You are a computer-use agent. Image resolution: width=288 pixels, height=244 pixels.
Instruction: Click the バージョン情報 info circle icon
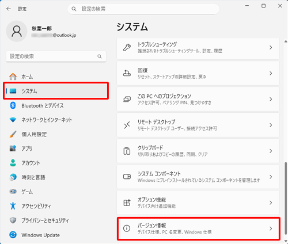pyautogui.click(x=127, y=228)
